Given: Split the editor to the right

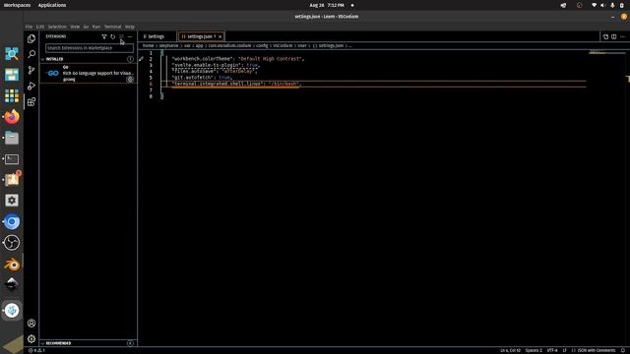Looking at the screenshot, I should tap(614, 36).
